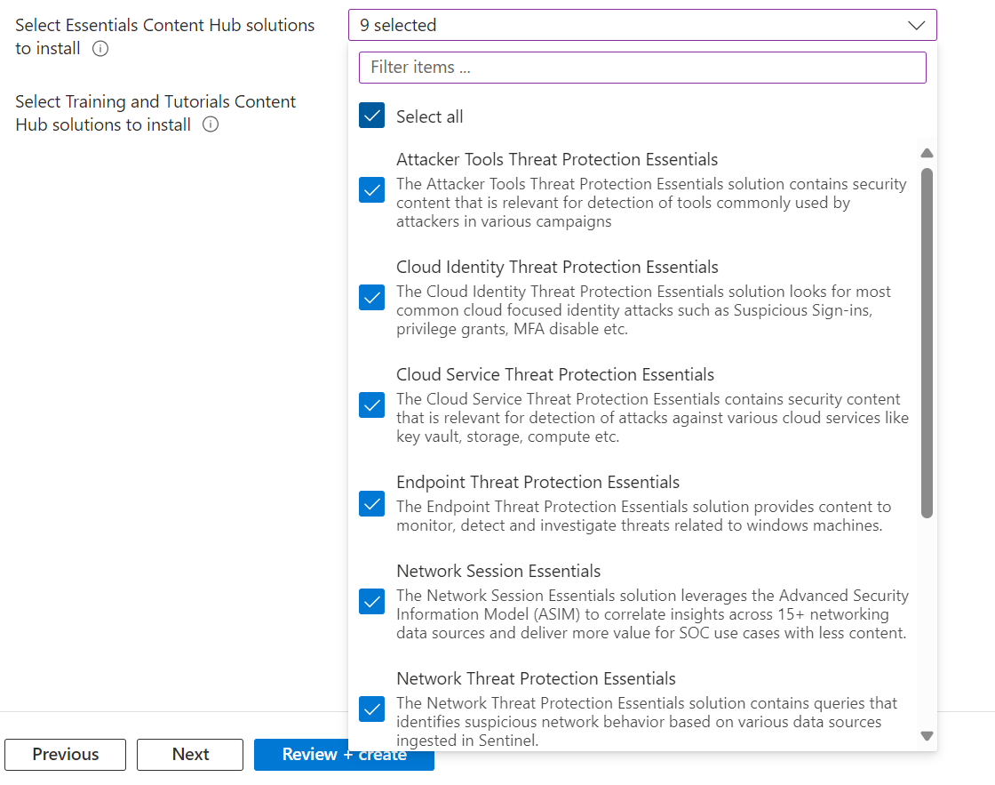995x785 pixels.
Task: Click info icon beside Training and Tutorials label
Action: (x=211, y=125)
